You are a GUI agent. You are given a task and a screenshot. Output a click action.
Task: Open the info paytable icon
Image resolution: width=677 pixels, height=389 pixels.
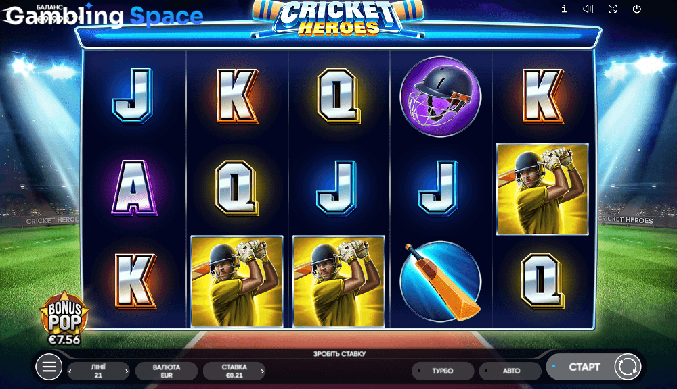point(564,9)
